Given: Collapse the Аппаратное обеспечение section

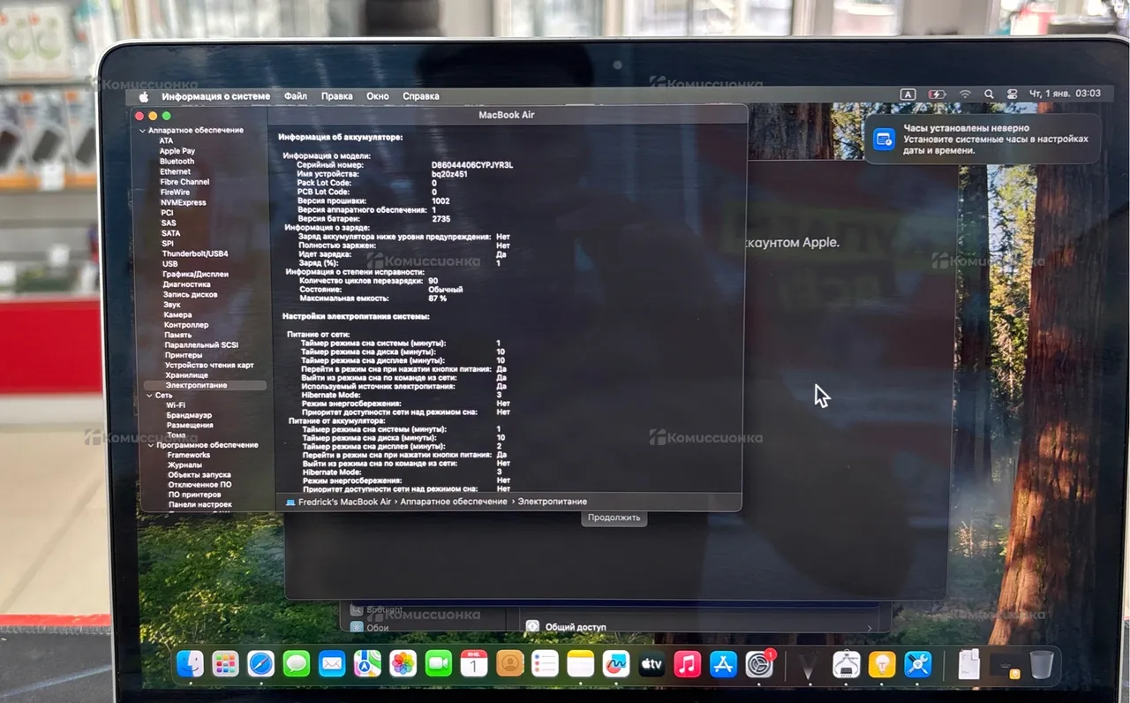Looking at the screenshot, I should (142, 130).
